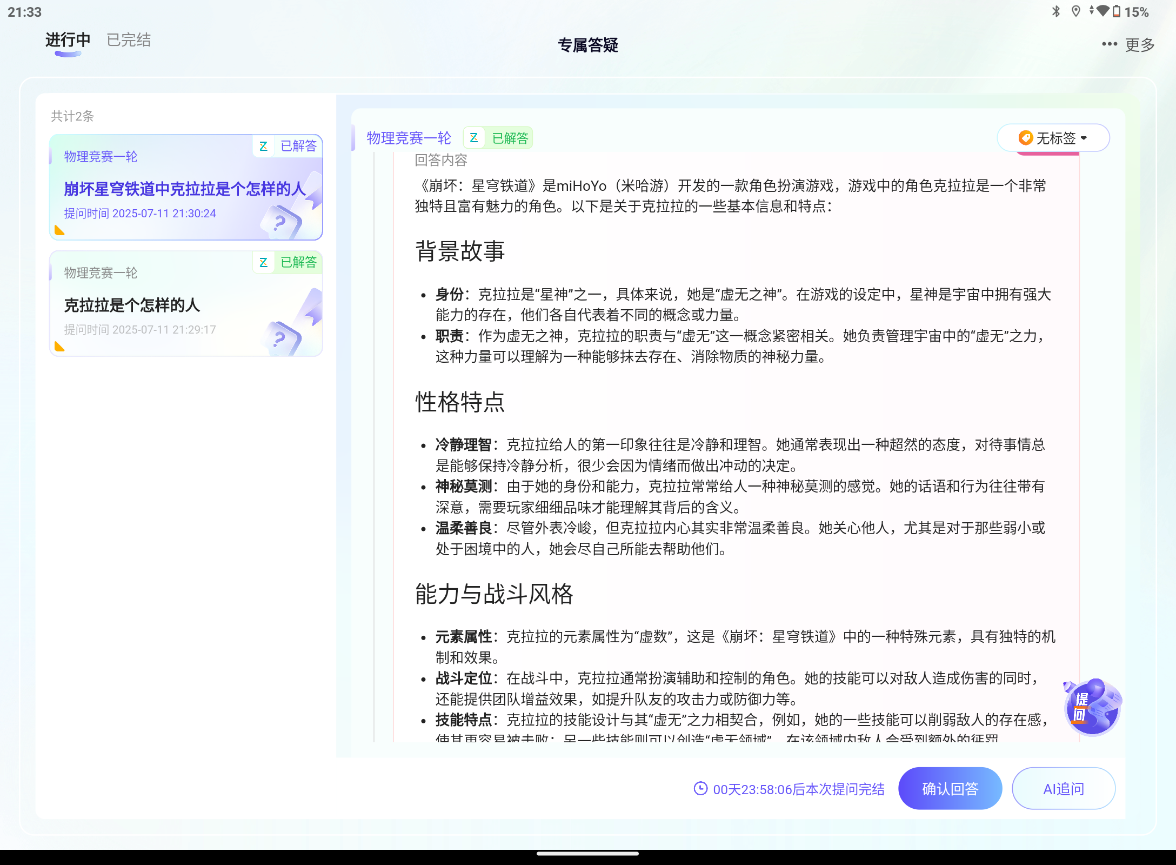
Task: Click the bold 职责 bullet label
Action: pos(450,336)
